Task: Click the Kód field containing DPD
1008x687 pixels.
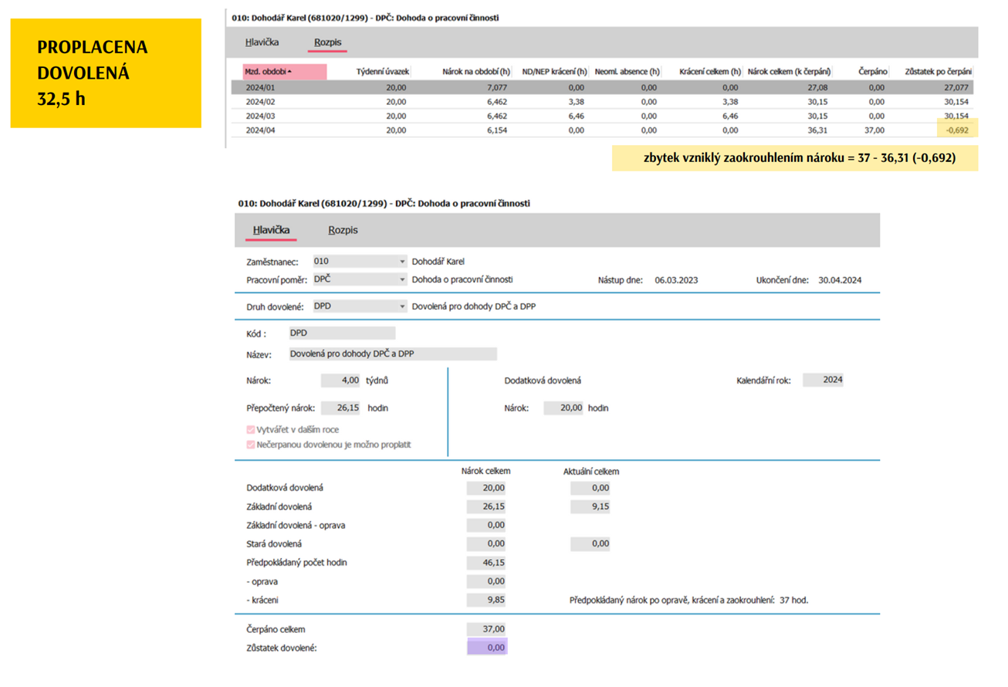Action: [x=341, y=333]
